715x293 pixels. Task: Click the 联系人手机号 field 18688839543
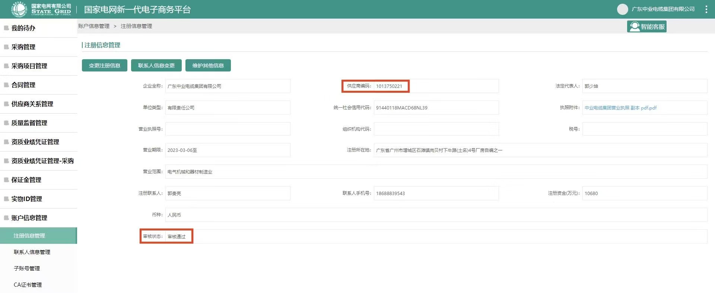pos(436,193)
